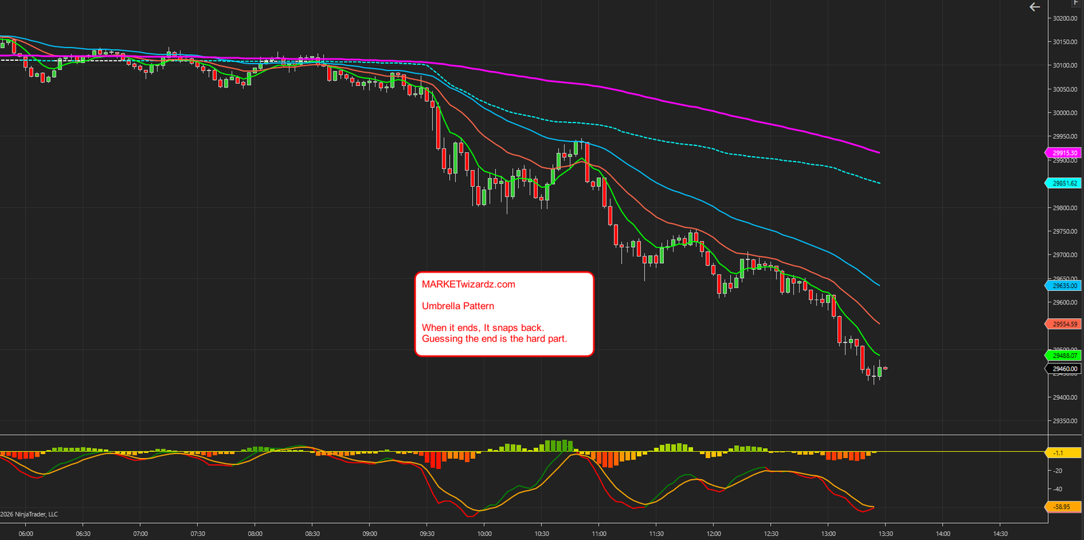Select the green 29488.07 price marker

[1063, 355]
